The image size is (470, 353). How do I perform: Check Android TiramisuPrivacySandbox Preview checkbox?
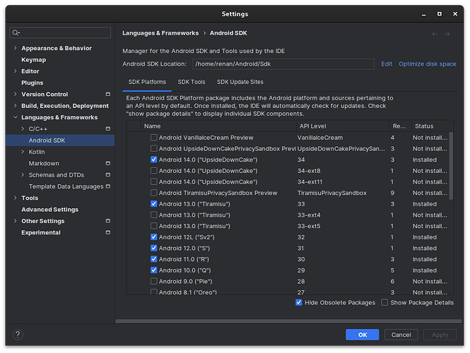tap(154, 193)
